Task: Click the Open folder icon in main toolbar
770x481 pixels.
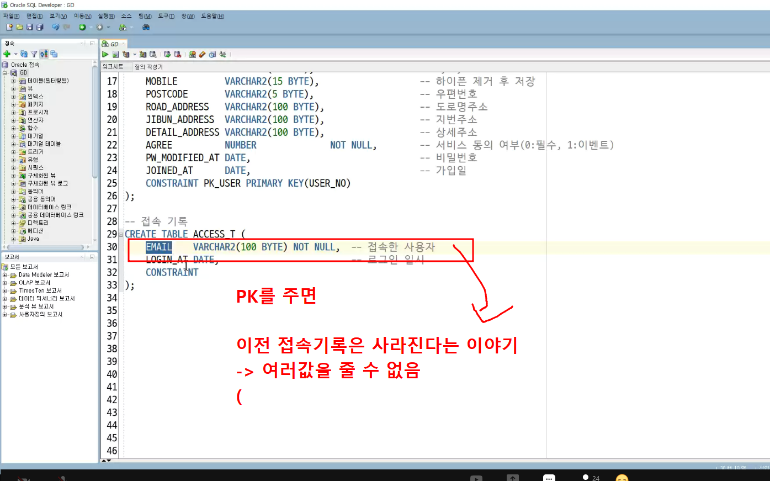Action: (x=19, y=27)
